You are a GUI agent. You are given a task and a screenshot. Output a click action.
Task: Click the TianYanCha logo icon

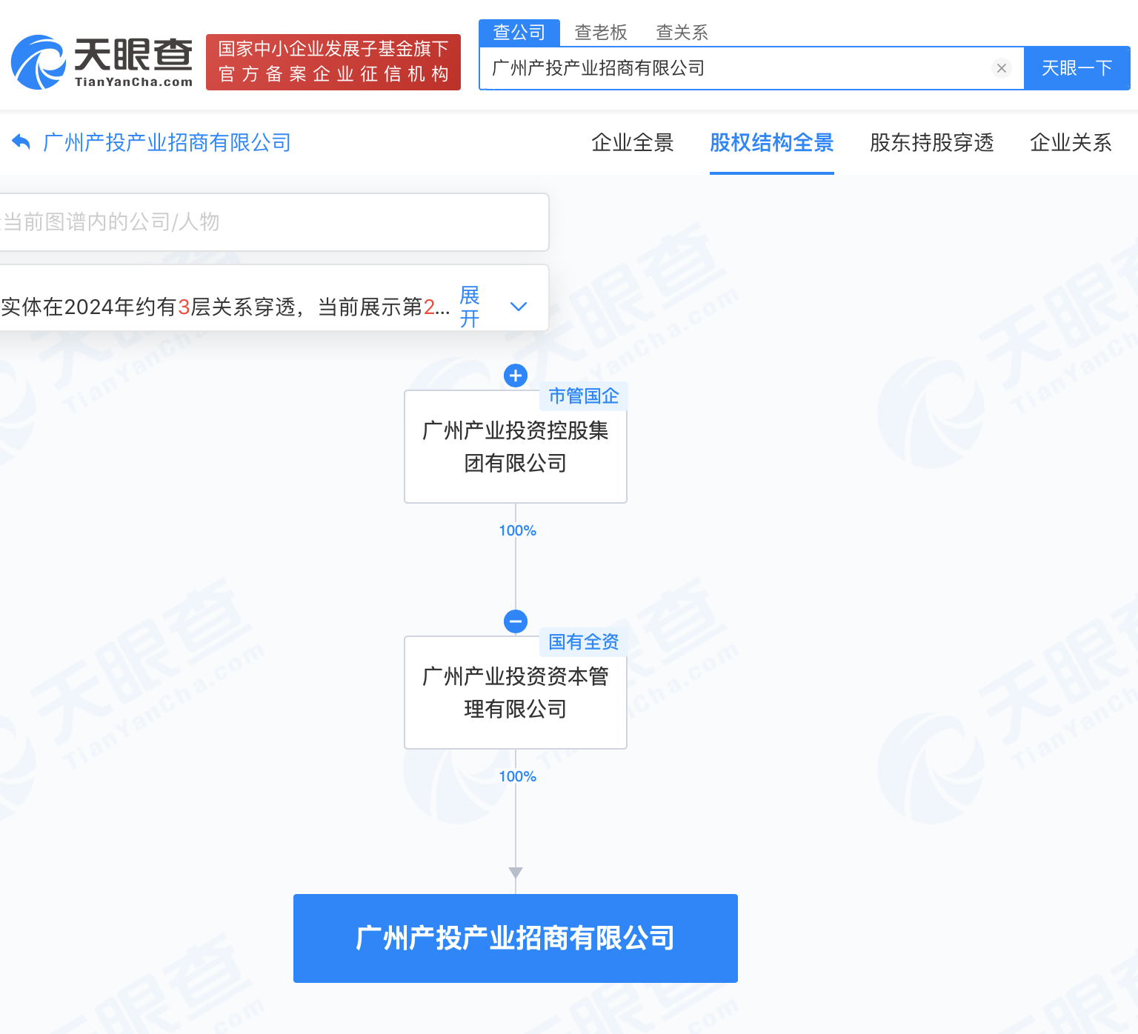39,62
